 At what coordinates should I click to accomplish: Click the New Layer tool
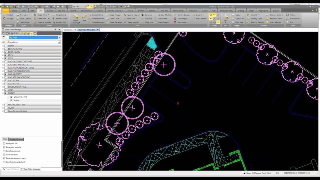point(22,15)
